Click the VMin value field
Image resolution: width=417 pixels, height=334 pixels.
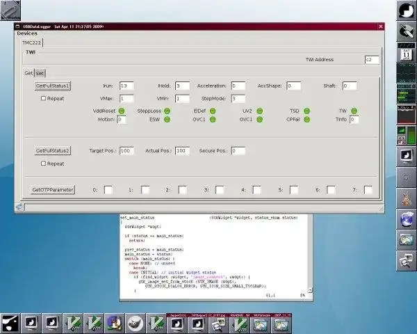[182, 99]
